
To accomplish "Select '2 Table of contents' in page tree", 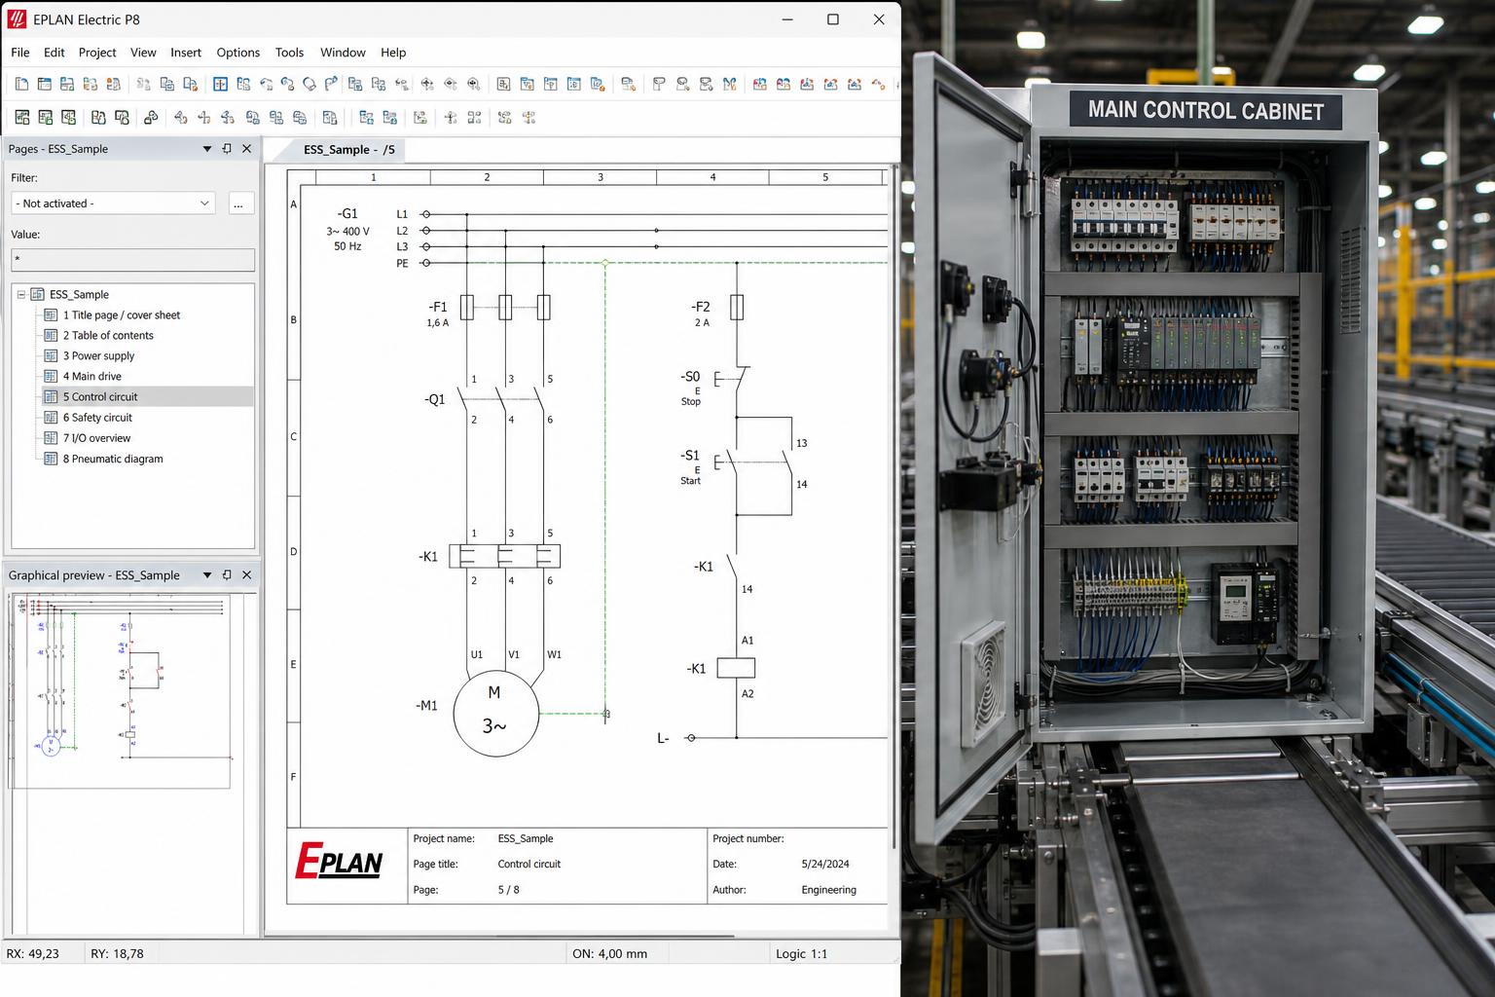I will point(108,335).
